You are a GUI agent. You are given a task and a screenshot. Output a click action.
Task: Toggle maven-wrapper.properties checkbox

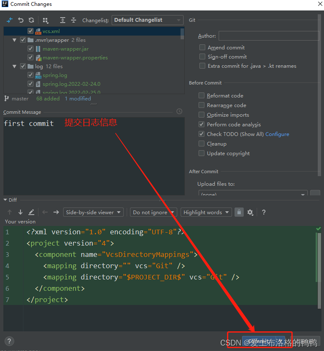tap(31, 57)
